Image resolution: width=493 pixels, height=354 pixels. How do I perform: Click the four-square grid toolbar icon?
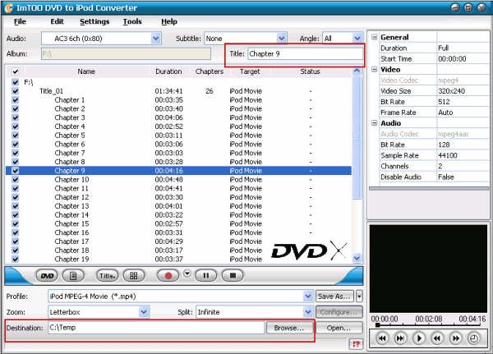(134, 276)
